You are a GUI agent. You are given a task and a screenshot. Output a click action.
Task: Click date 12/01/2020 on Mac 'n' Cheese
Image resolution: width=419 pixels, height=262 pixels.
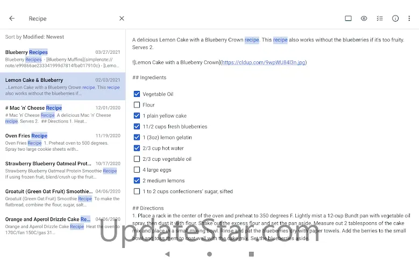108,108
